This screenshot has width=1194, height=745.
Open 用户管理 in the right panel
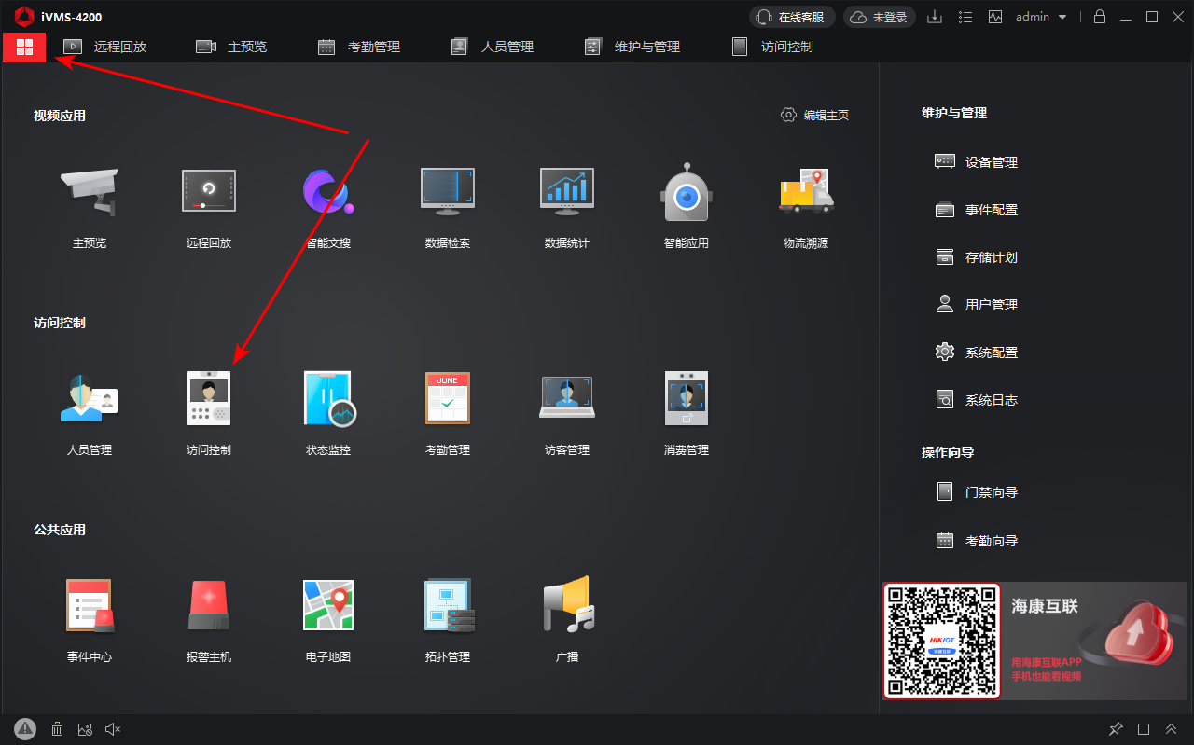pyautogui.click(x=977, y=305)
